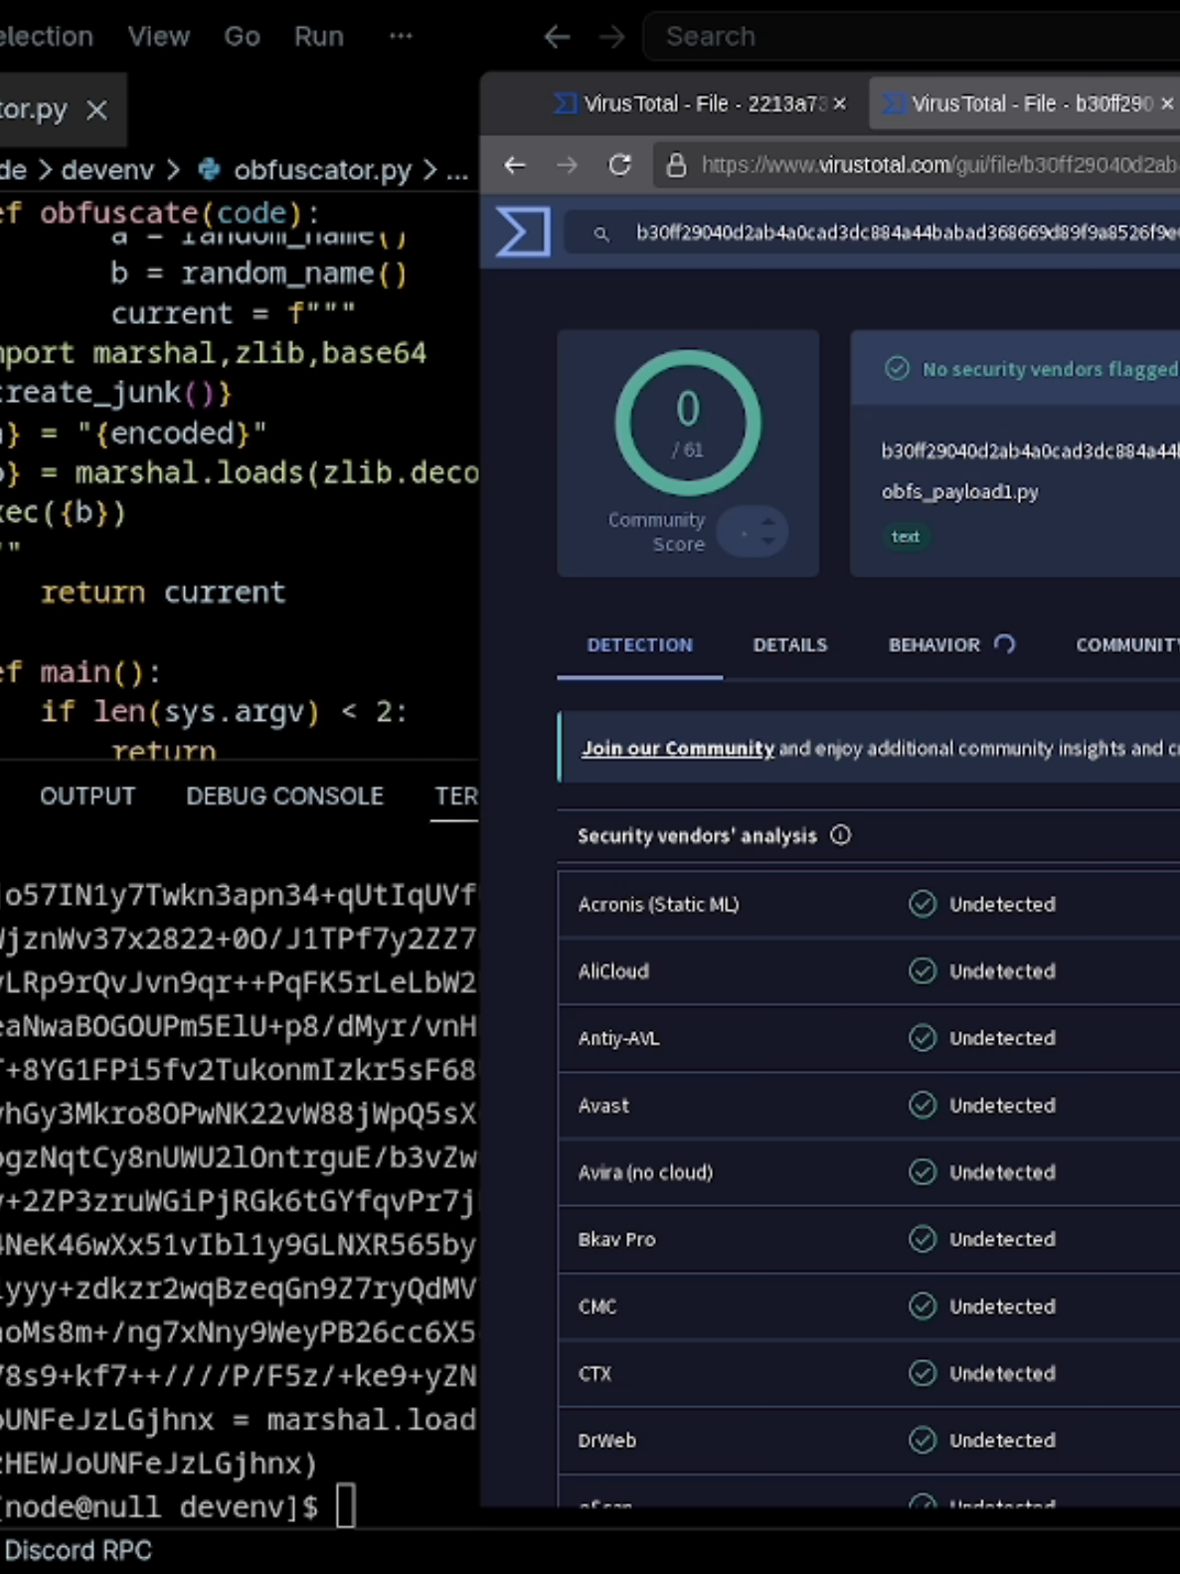1180x1574 pixels.
Task: Close the obfuscator.py editor tab
Action: point(96,109)
